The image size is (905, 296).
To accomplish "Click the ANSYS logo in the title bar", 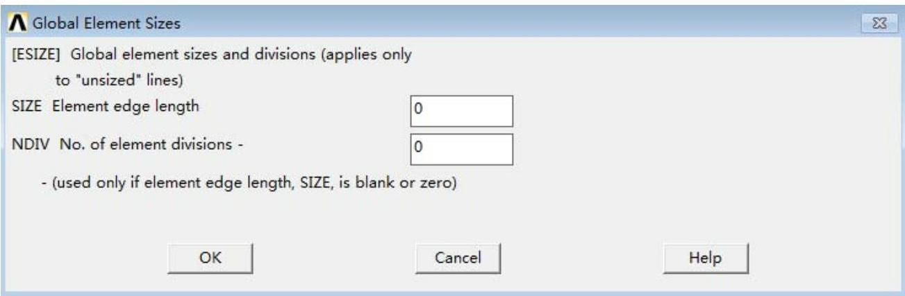I will (14, 24).
